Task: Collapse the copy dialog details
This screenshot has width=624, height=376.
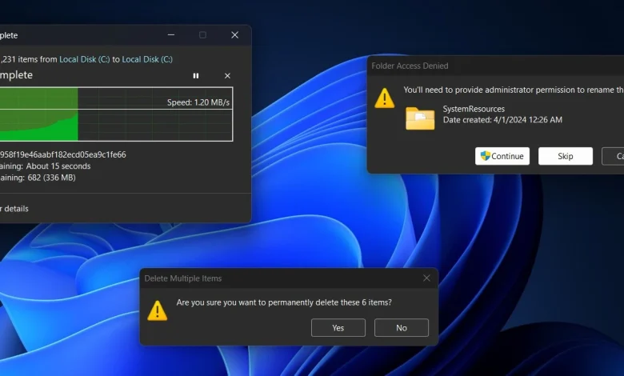Action: (x=14, y=209)
